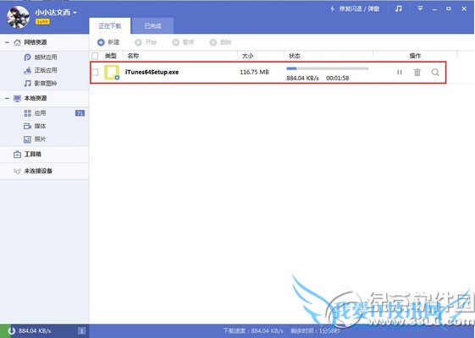Sort by the 类型 column header

pos(111,56)
